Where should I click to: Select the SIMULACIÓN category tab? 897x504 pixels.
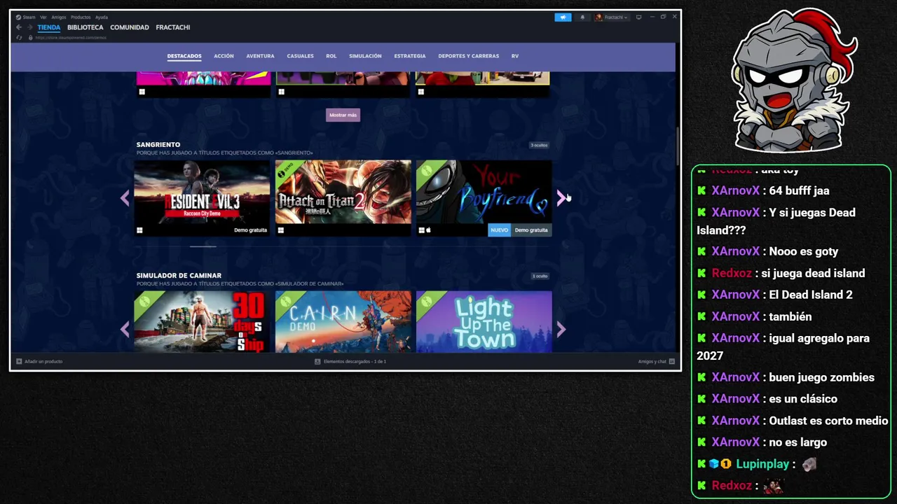[365, 56]
